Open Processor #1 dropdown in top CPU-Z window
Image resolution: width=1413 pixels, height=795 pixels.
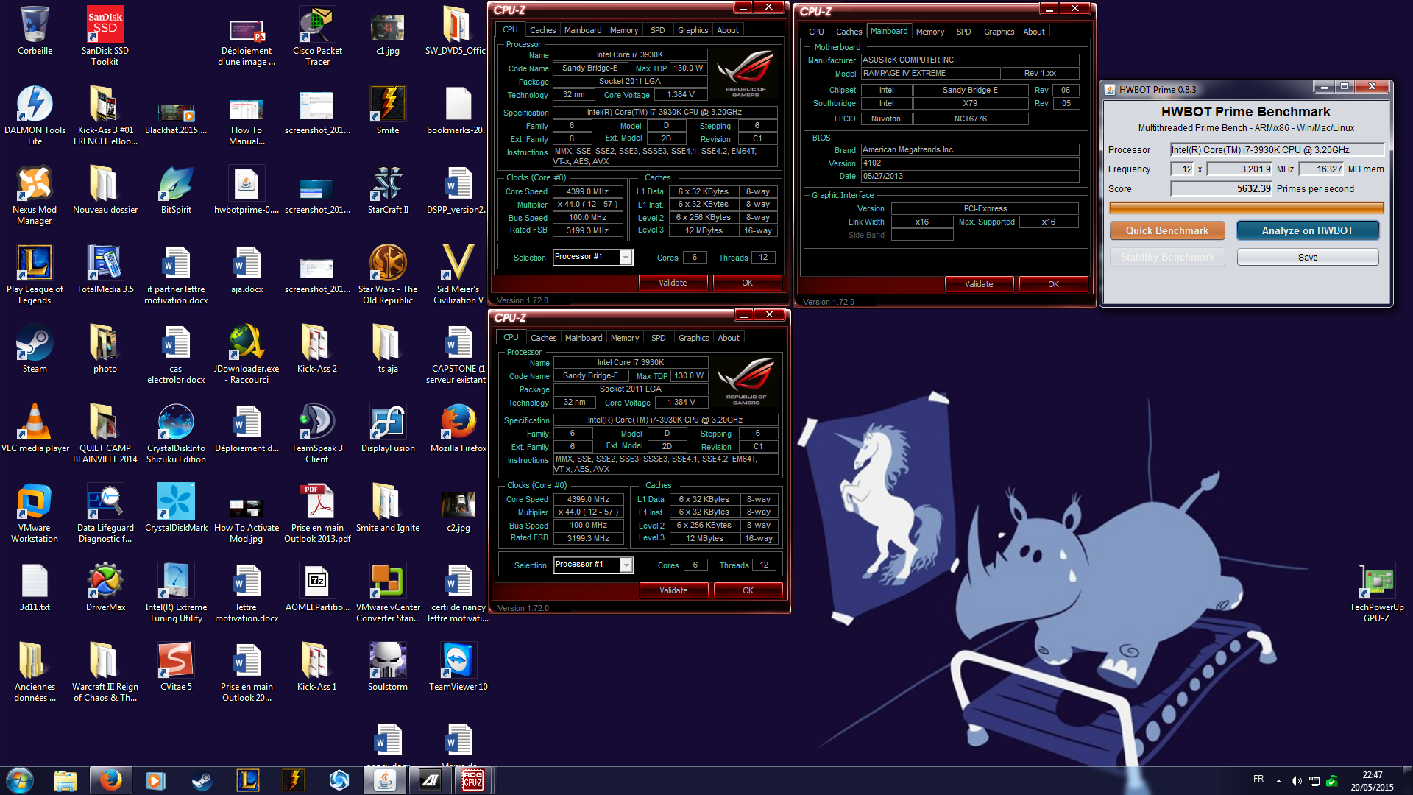click(626, 258)
